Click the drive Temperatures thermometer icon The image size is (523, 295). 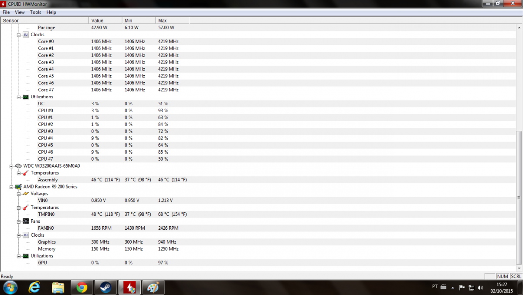pyautogui.click(x=26, y=173)
